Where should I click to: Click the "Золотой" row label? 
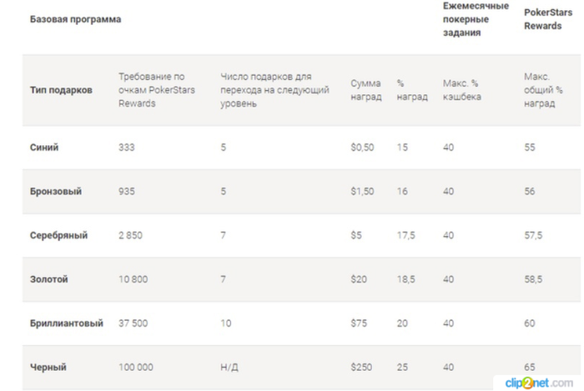49,279
